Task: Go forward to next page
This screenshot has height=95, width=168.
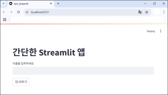Action: (x=11, y=12)
